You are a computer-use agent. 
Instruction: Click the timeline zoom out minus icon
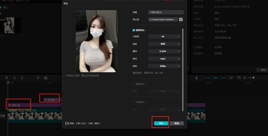click(245, 78)
